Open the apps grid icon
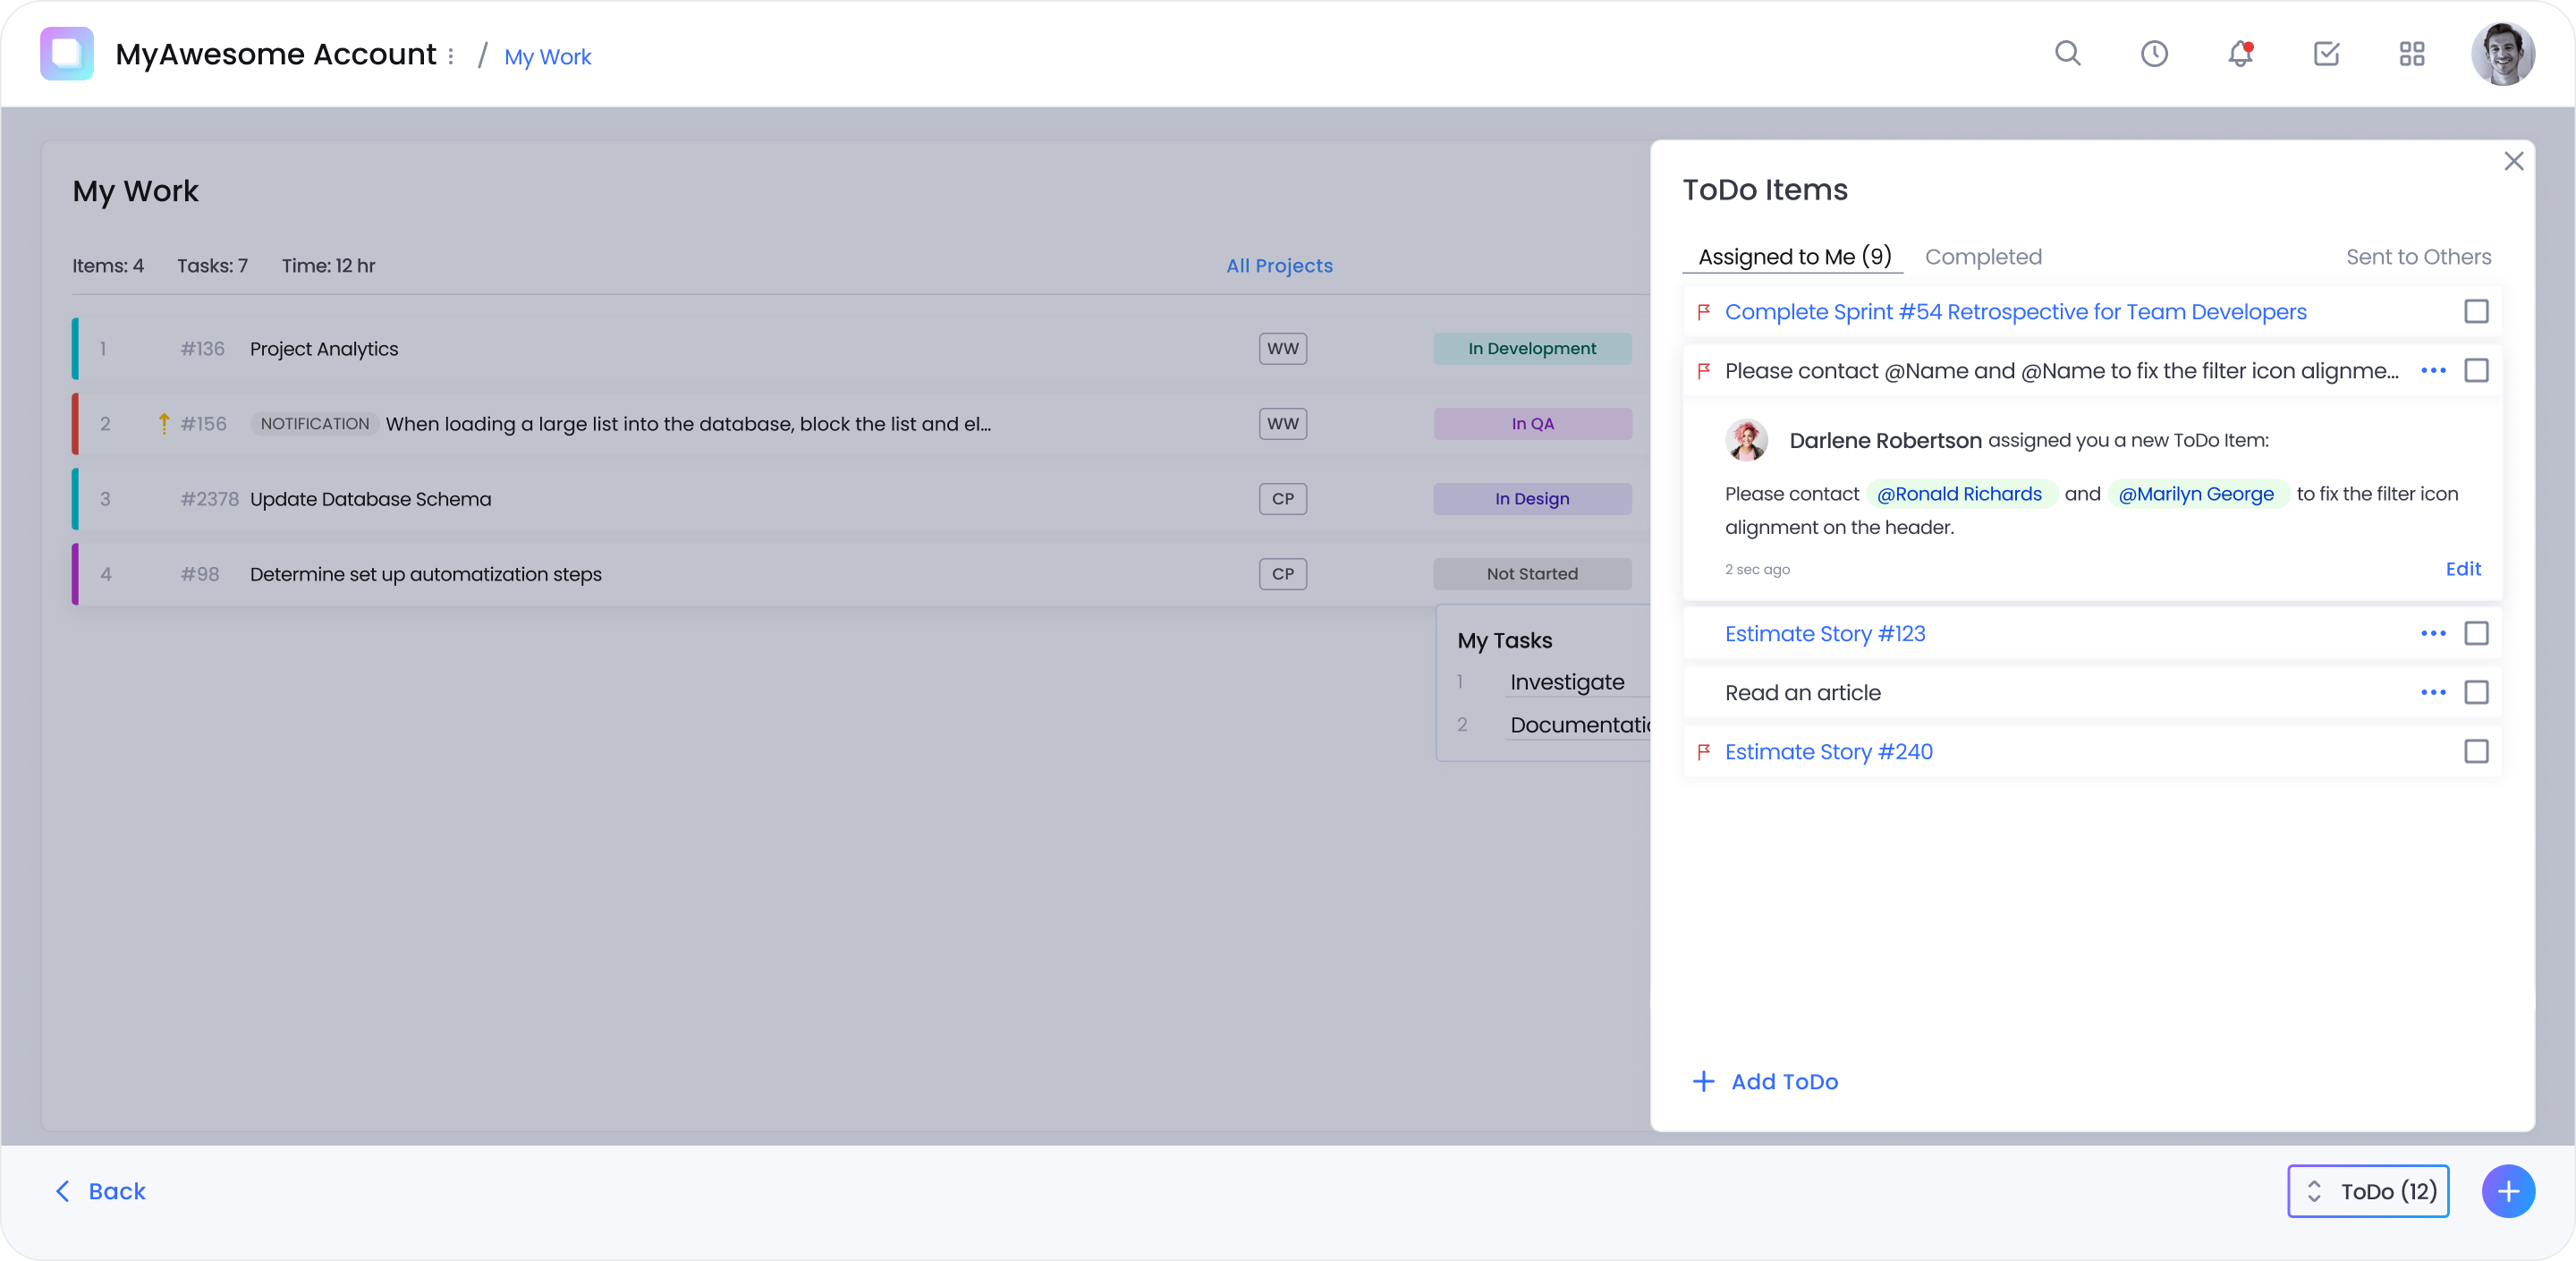The width and height of the screenshot is (2576, 1261). click(2412, 54)
